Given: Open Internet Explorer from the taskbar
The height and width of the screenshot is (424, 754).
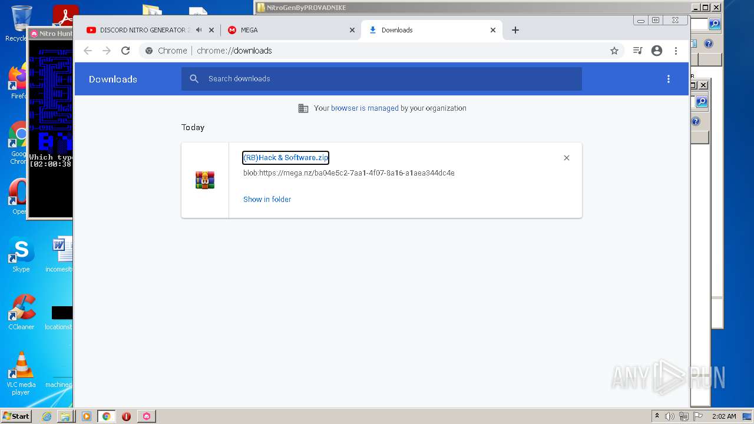Looking at the screenshot, I should [47, 416].
